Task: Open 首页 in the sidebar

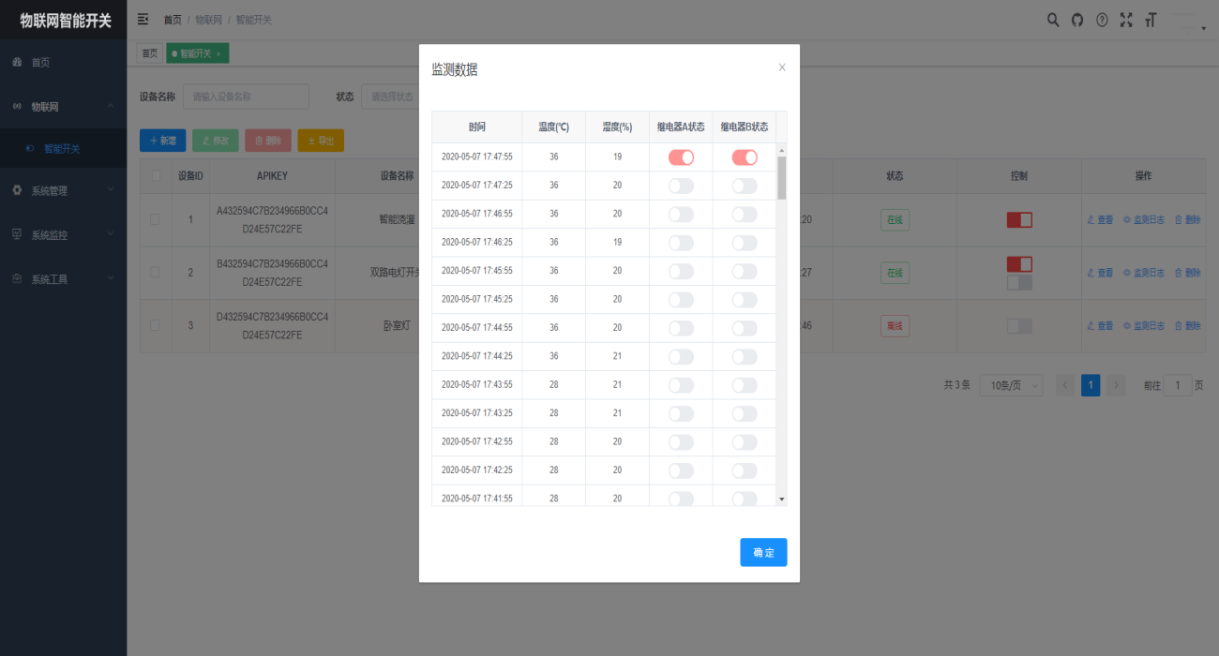Action: [64, 62]
